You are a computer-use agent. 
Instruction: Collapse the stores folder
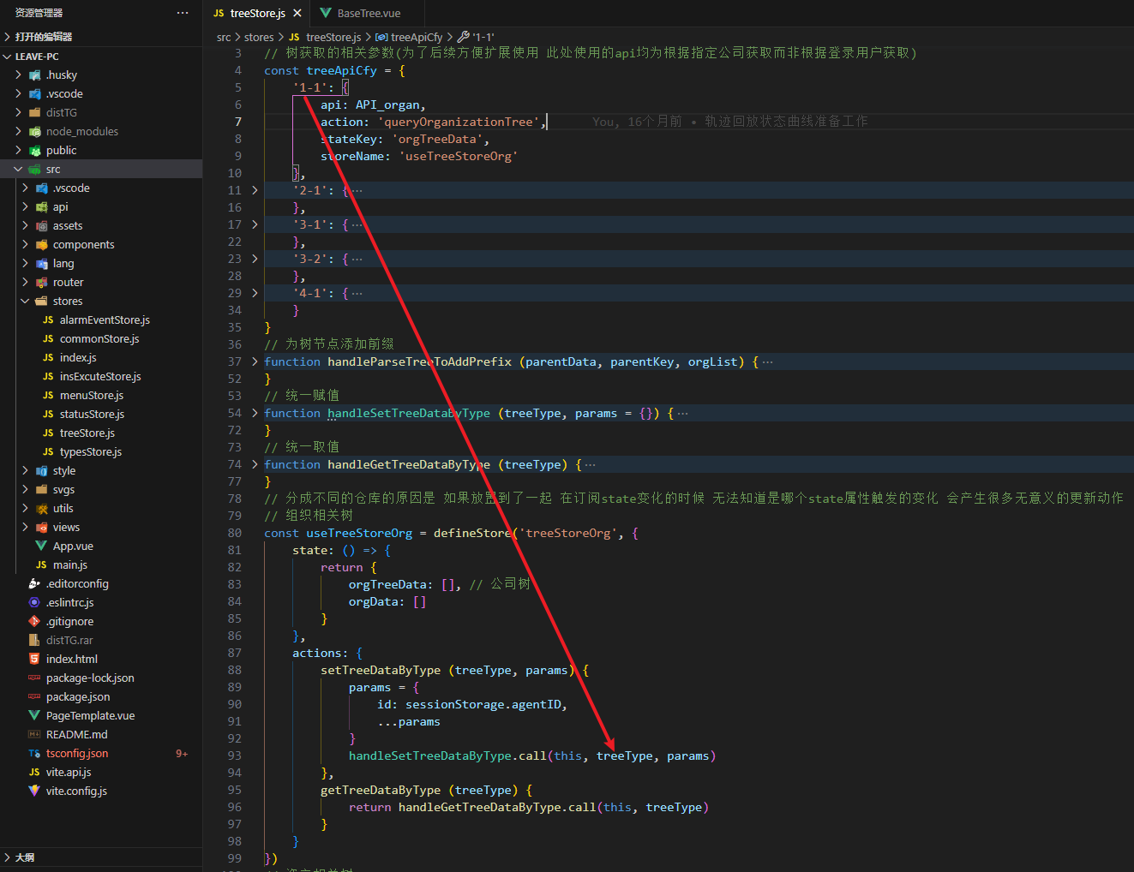pos(25,302)
